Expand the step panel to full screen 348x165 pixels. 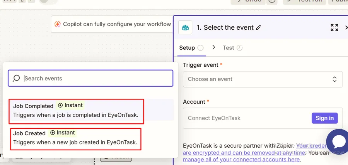pos(334,28)
